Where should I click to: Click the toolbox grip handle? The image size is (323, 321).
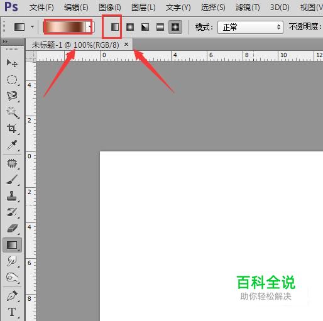pyautogui.click(x=12, y=49)
